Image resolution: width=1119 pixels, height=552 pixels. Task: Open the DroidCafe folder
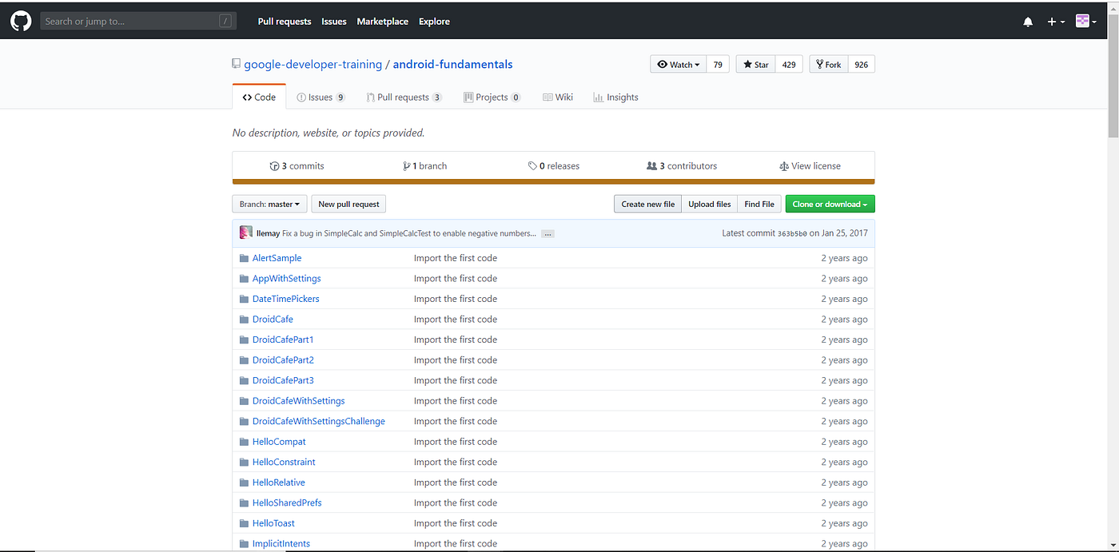(x=273, y=320)
